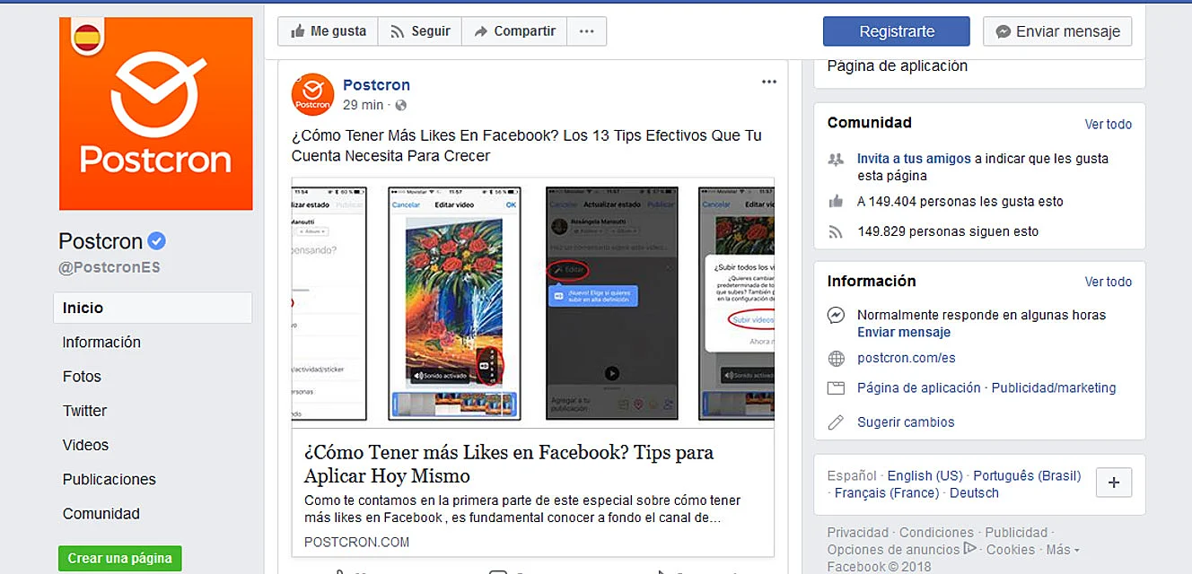Select the Fotos tab in sidebar
This screenshot has height=574, width=1192.
click(x=82, y=377)
